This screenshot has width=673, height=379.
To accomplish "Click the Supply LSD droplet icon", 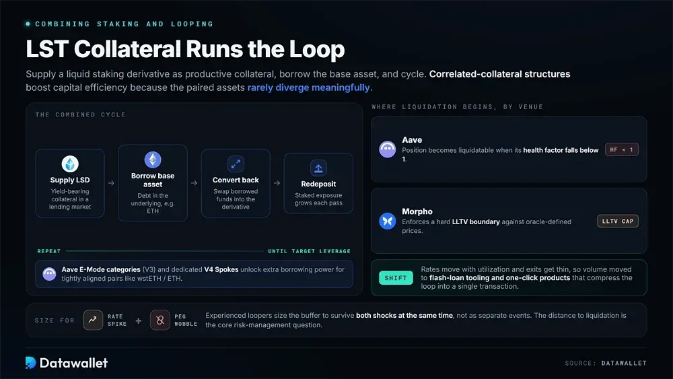I will 70,164.
